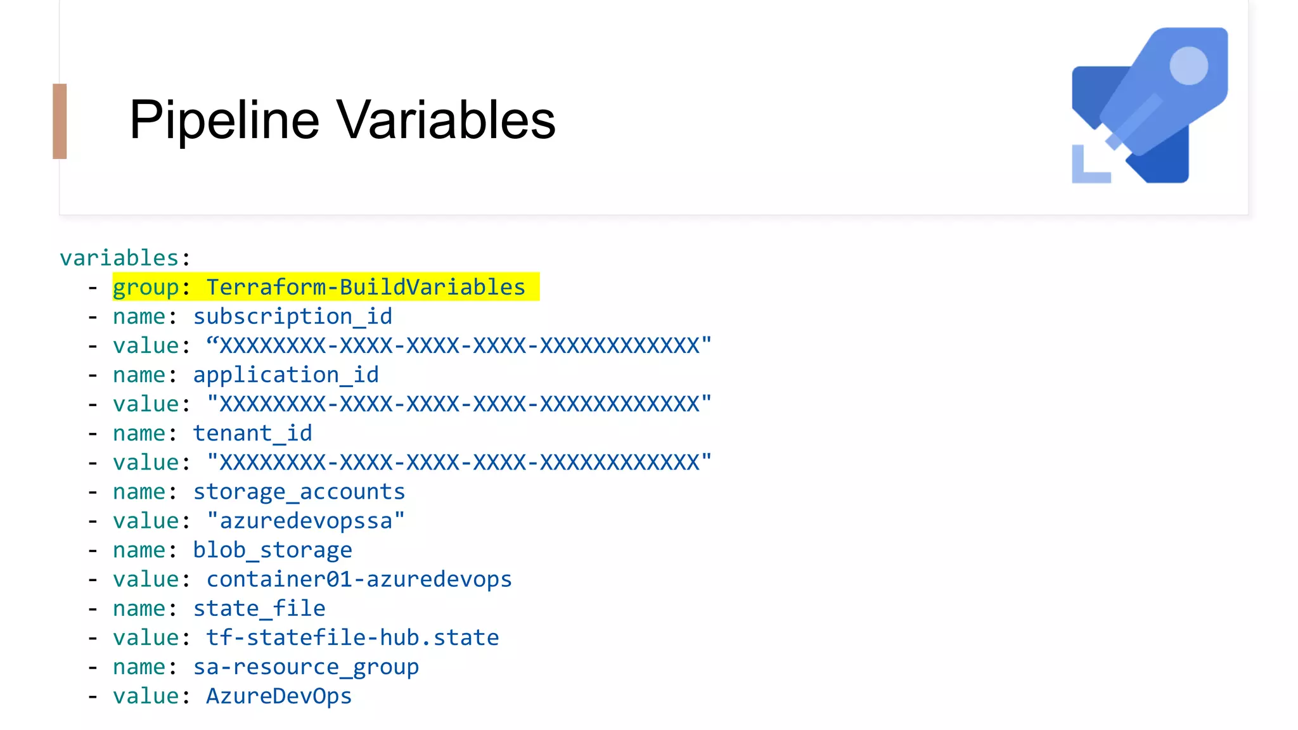
Task: Click the masked value under subscription_id
Action: [459, 345]
